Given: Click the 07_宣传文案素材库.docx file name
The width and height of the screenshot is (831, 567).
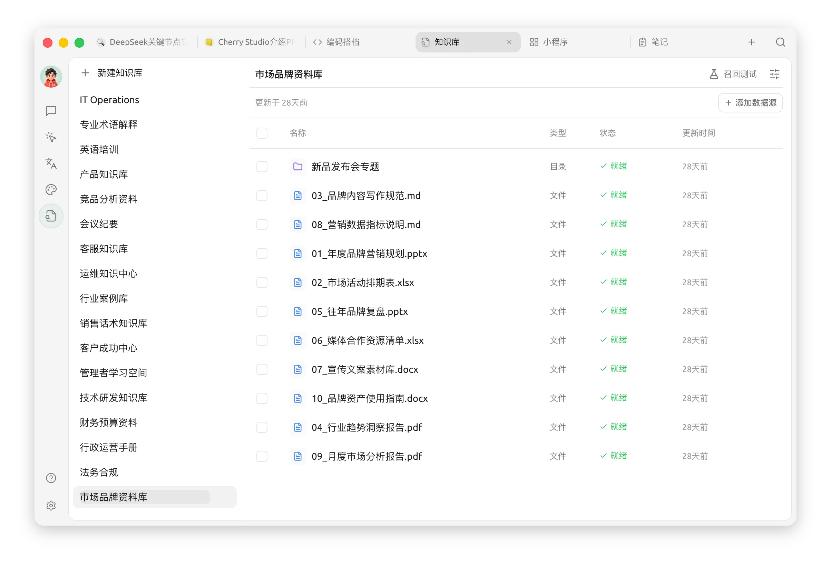Looking at the screenshot, I should (365, 369).
